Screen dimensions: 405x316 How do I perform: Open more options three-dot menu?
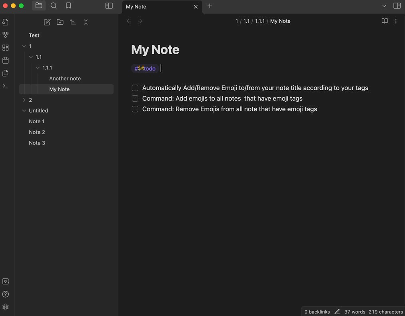[x=396, y=21]
